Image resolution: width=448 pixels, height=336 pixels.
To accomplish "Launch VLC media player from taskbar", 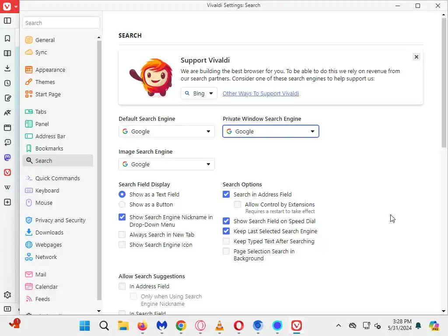I will (220, 325).
